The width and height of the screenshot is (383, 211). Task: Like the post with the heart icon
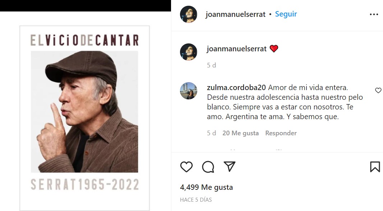[x=186, y=167]
